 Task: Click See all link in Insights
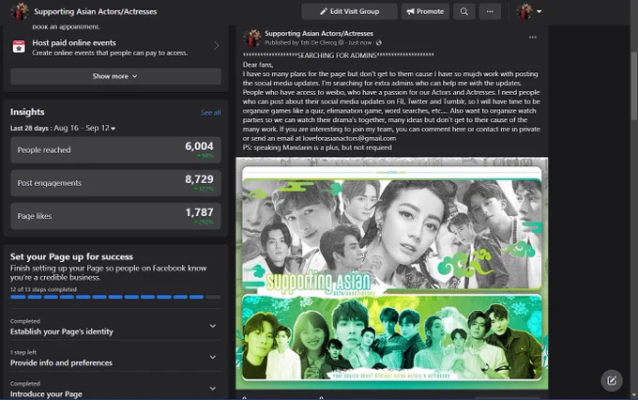tap(211, 113)
